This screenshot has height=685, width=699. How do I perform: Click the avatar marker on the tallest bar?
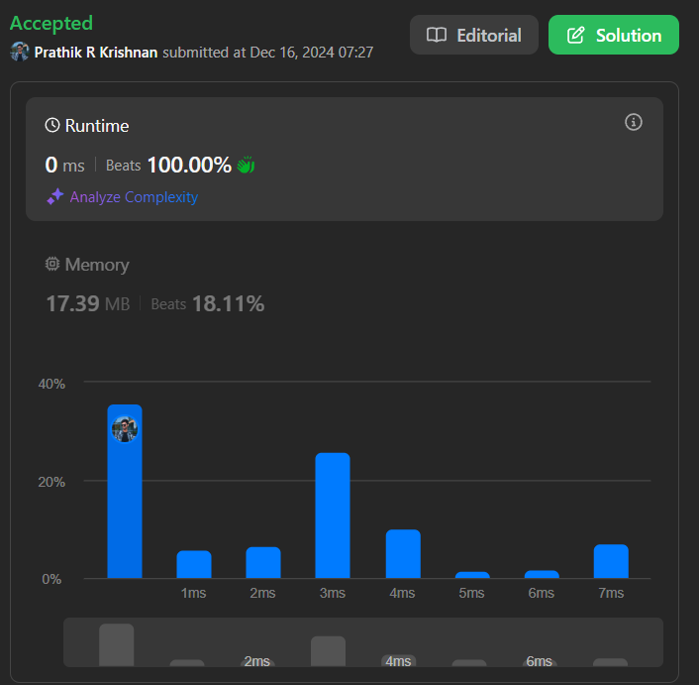125,429
